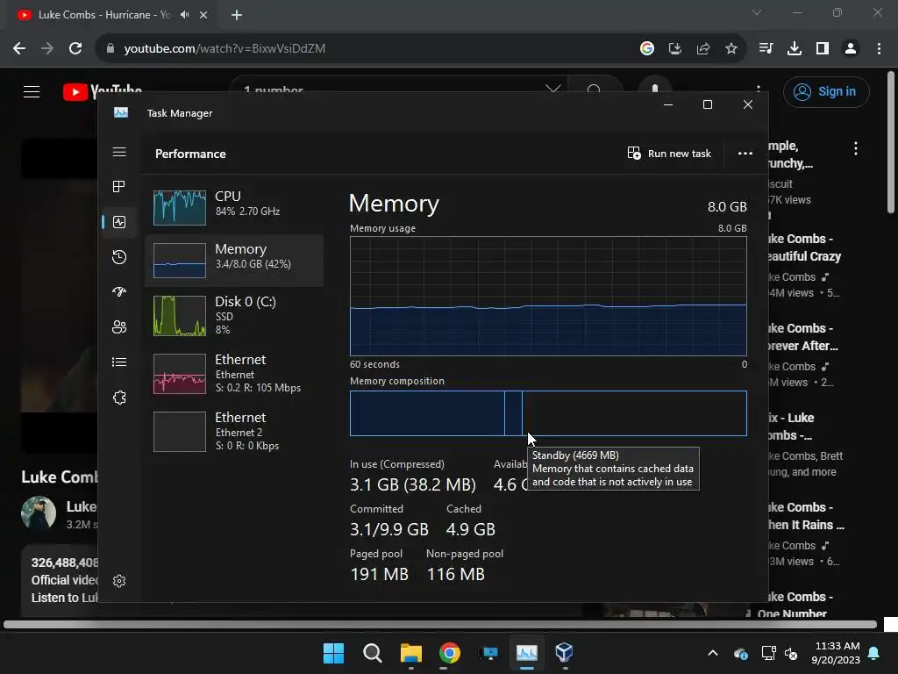
Task: Show hidden system tray icons chevron
Action: [712, 653]
